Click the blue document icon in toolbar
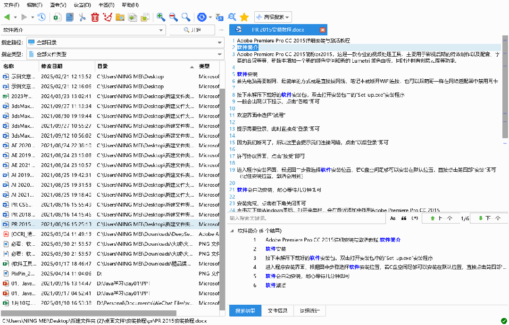 [69, 17]
